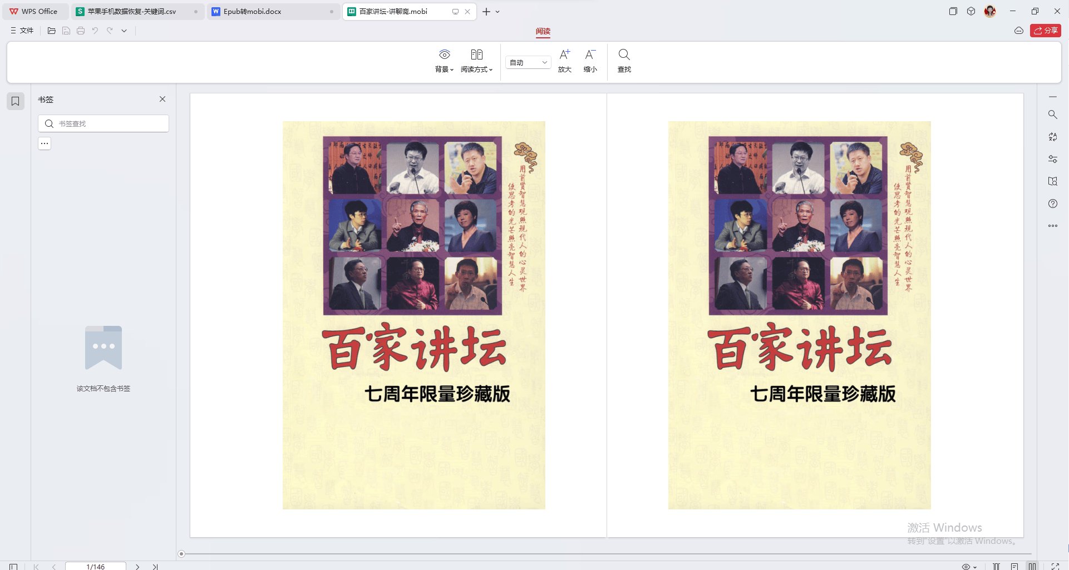
Task: Click the save icon in quick toolbar
Action: (x=66, y=31)
